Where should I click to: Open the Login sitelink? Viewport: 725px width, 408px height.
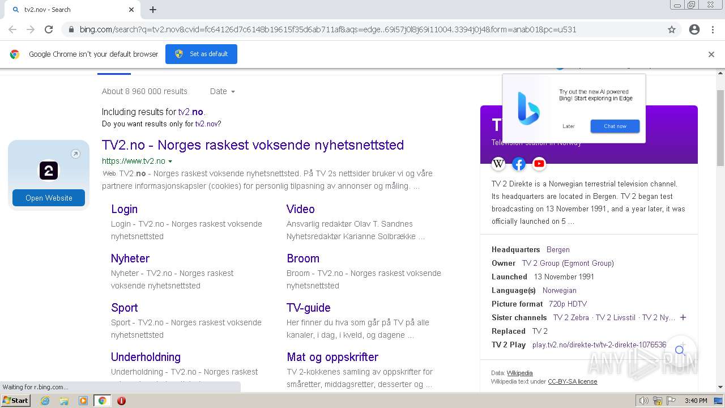tap(124, 209)
